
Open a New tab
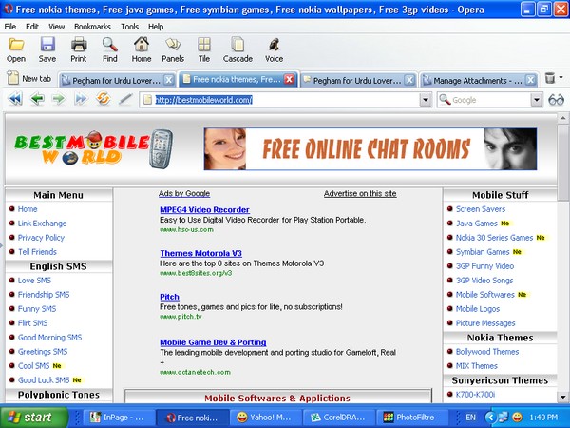click(29, 78)
